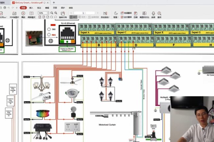Click the find search icon
Screen dimensions: 214x142
point(159,14)
